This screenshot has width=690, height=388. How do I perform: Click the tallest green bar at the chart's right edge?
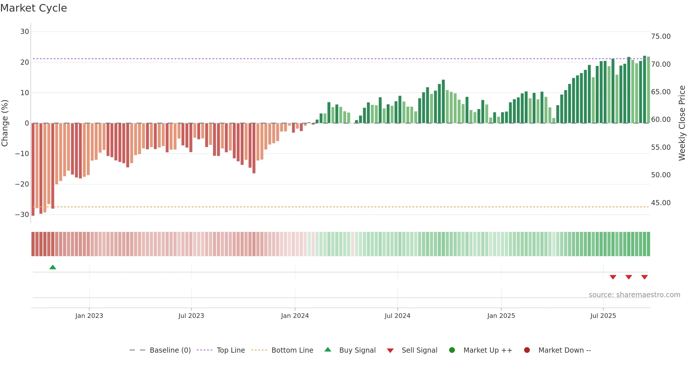click(x=644, y=89)
